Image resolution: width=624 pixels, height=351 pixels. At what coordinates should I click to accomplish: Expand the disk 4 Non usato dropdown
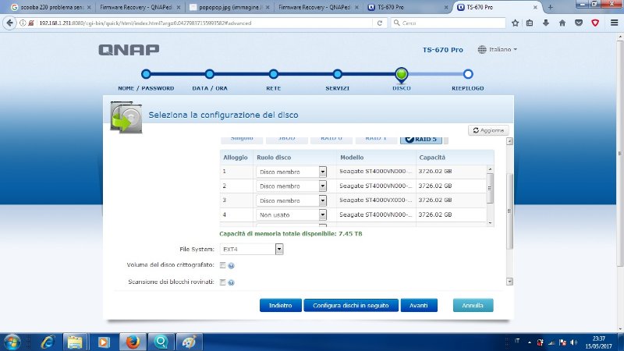[x=322, y=214]
